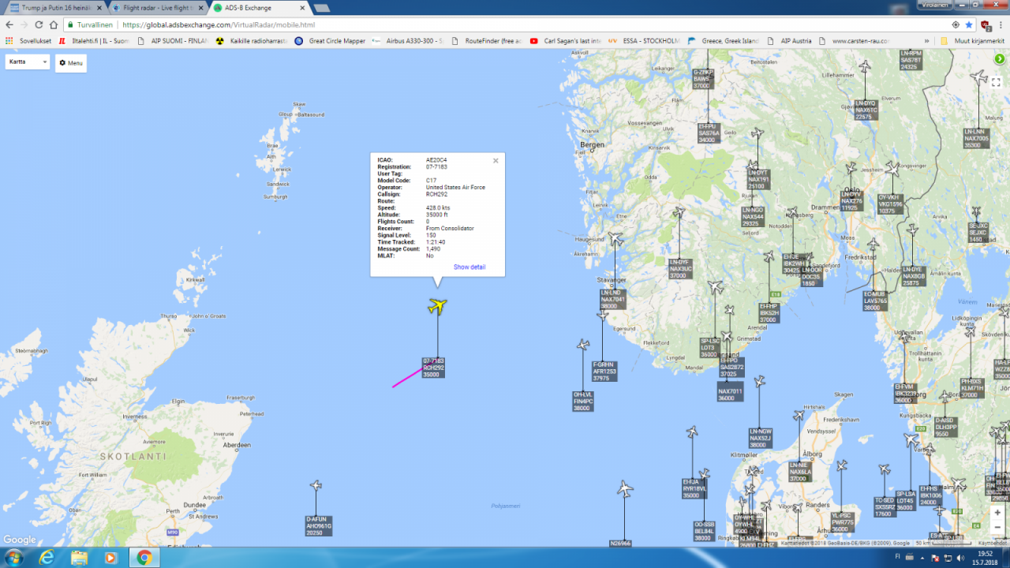The image size is (1010, 568).
Task: Click the 07-7183 RCH292 aircraft label
Action: pyautogui.click(x=432, y=368)
